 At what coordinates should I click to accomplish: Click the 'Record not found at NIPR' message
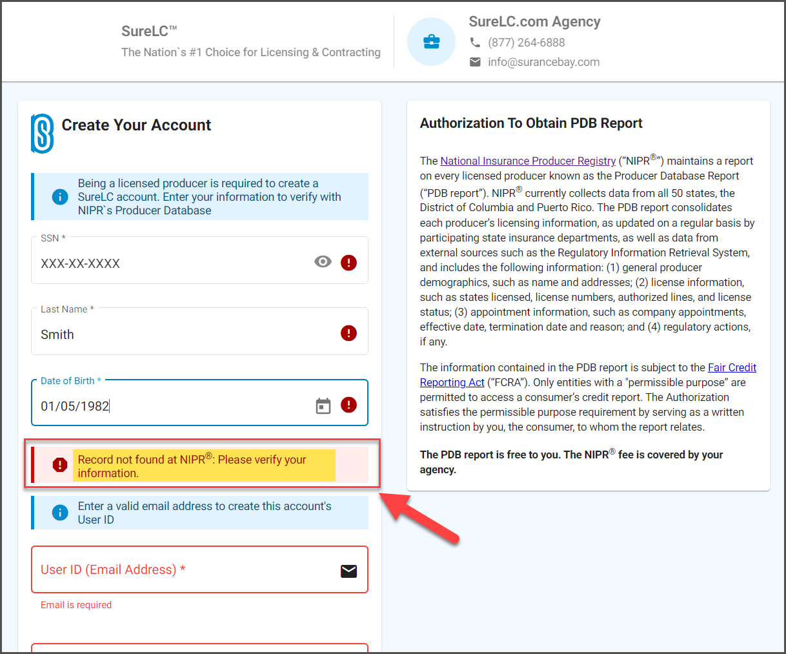click(192, 466)
